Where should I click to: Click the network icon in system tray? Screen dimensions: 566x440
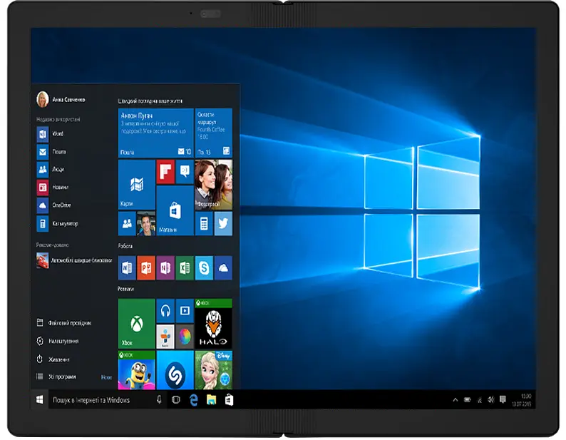point(479,399)
